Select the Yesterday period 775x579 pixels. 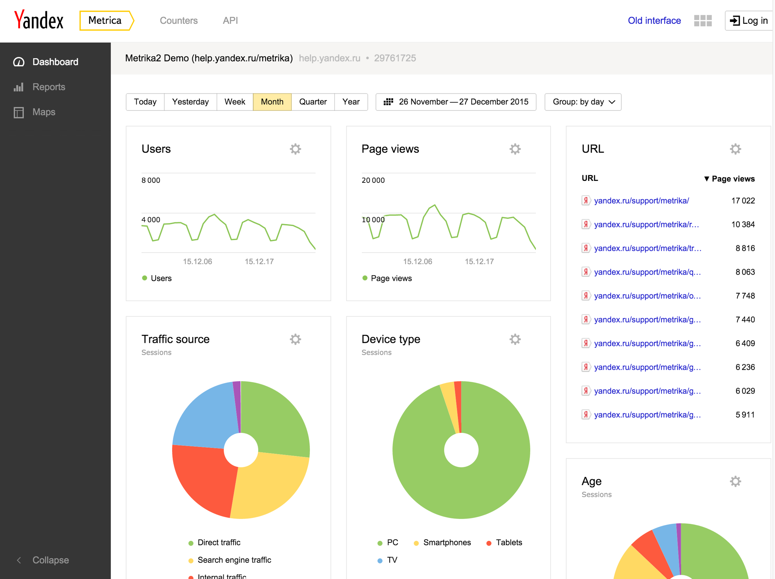coord(190,102)
